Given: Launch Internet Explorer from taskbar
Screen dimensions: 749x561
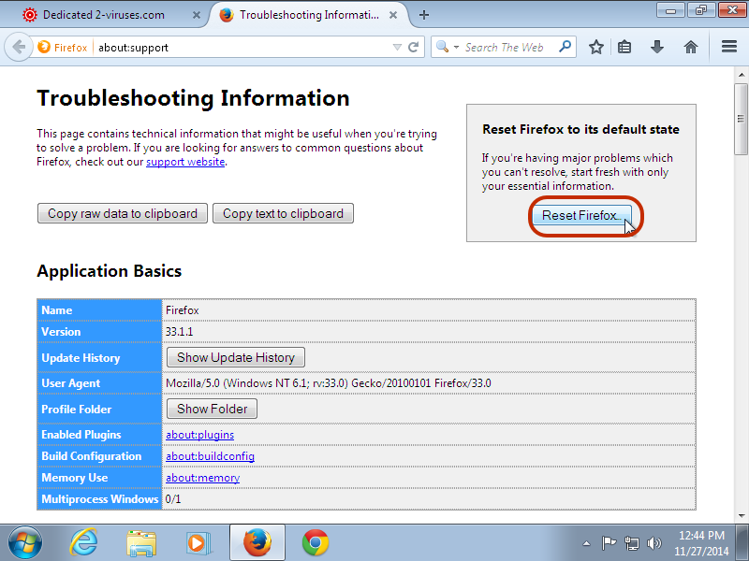Looking at the screenshot, I should (x=83, y=542).
